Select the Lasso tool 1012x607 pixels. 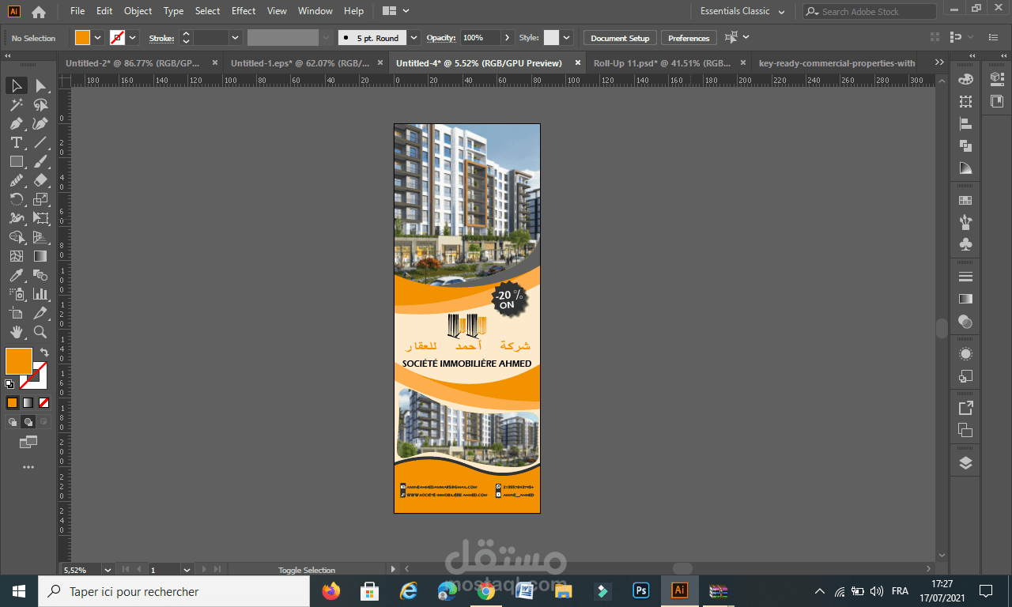click(x=41, y=104)
